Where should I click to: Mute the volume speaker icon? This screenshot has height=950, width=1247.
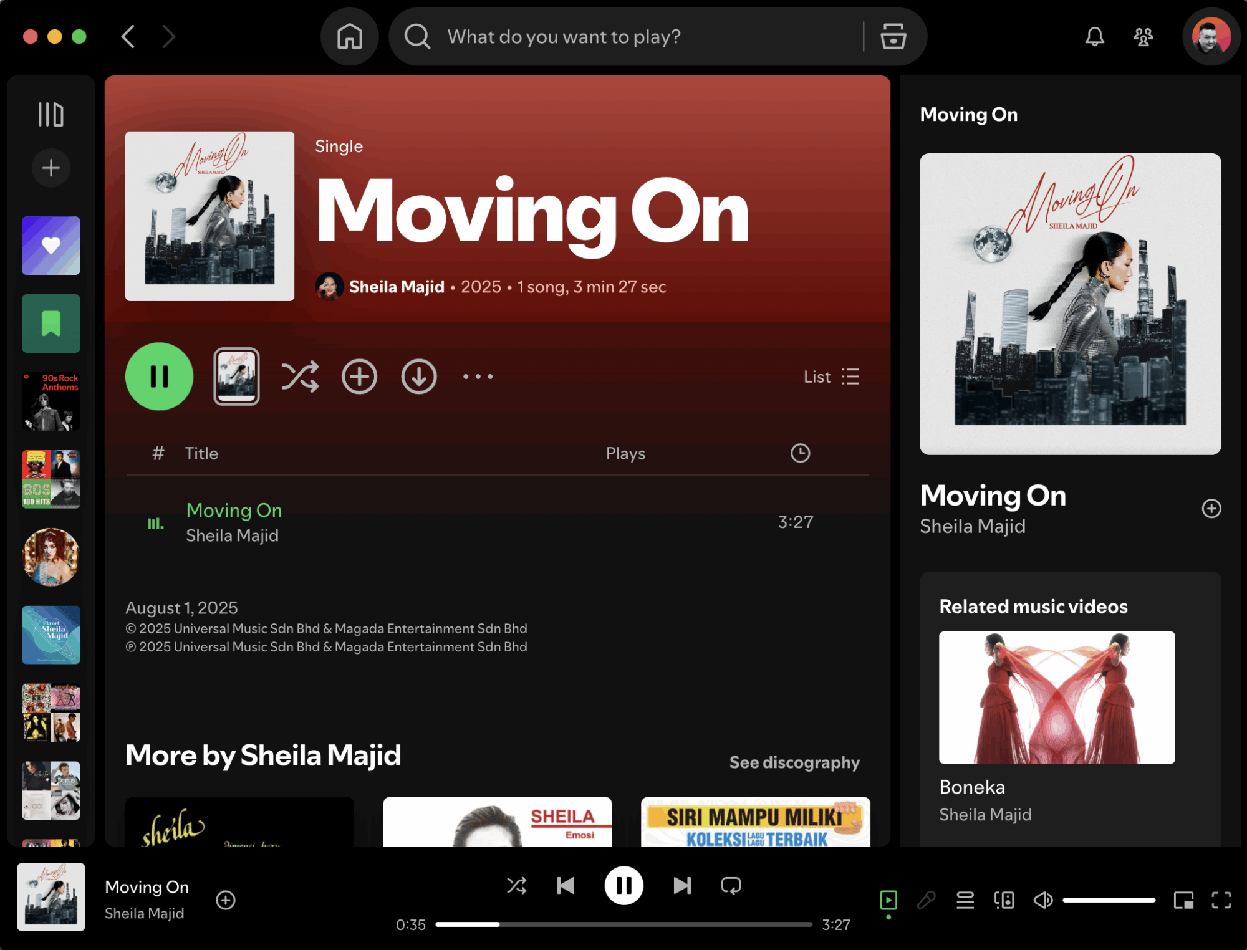[1043, 900]
